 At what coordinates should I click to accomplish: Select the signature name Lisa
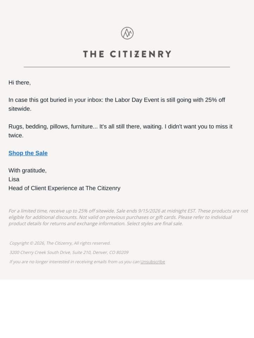(14, 179)
